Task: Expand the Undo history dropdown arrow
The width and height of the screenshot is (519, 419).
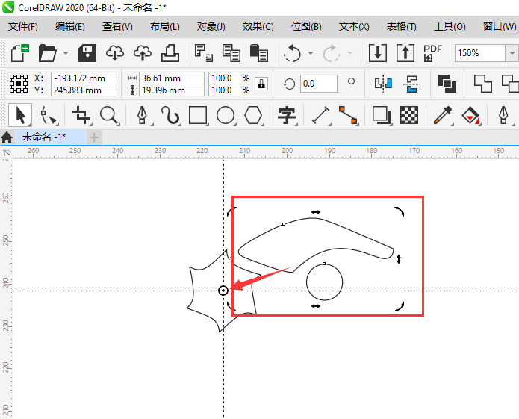Action: point(310,53)
